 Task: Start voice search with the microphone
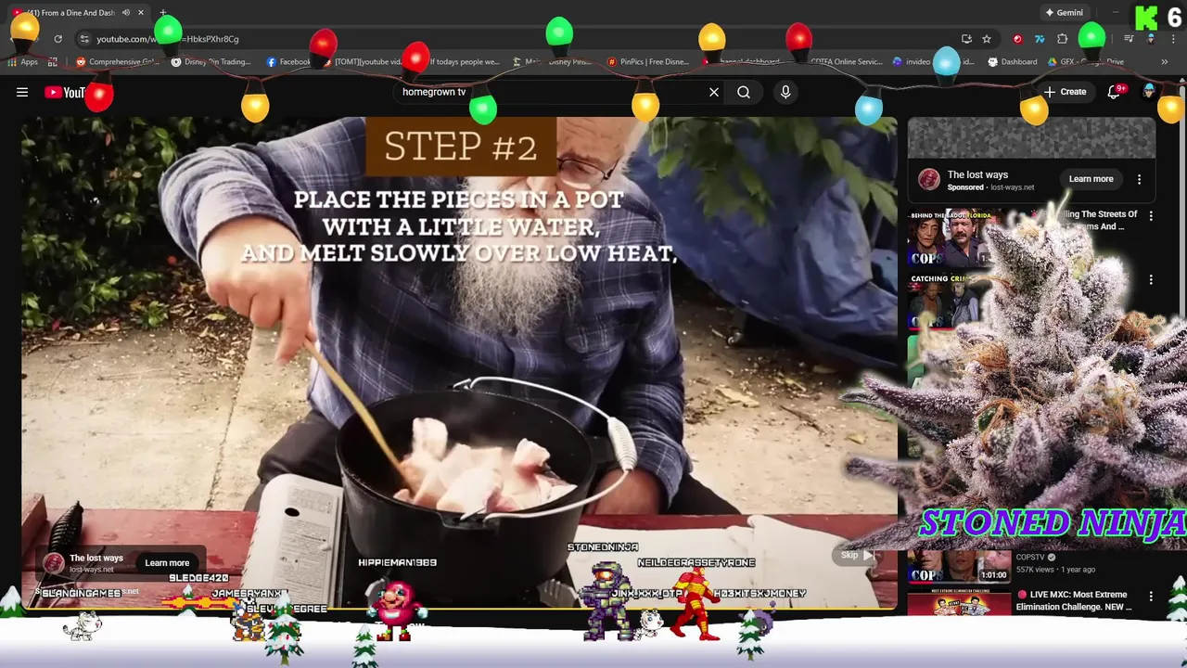coord(785,92)
